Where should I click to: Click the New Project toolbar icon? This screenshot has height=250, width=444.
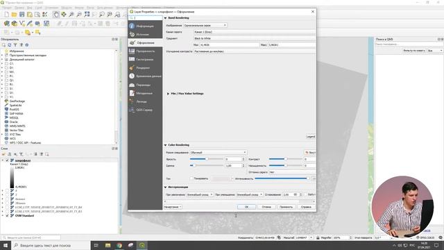(x=6, y=15)
